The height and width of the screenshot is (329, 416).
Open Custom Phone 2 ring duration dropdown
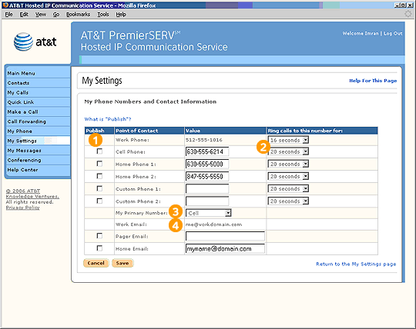[x=288, y=201]
